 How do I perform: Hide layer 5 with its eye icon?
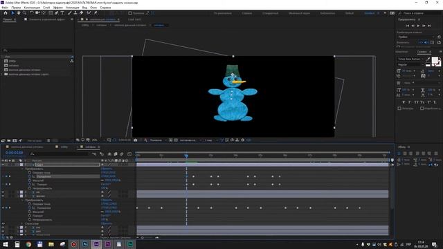pos(3,231)
